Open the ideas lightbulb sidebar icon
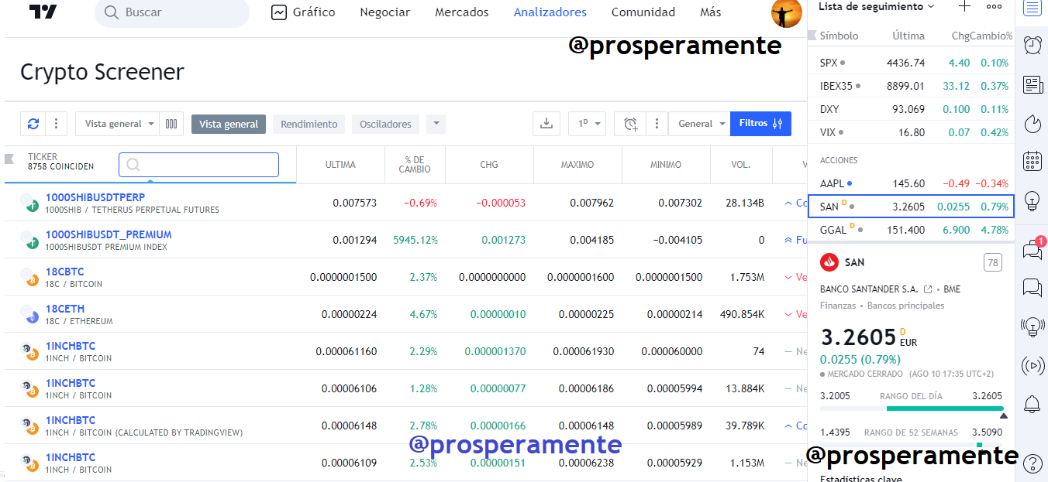 [x=1032, y=201]
